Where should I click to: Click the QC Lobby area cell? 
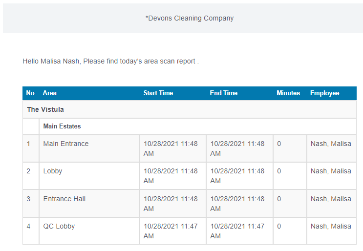click(59, 227)
